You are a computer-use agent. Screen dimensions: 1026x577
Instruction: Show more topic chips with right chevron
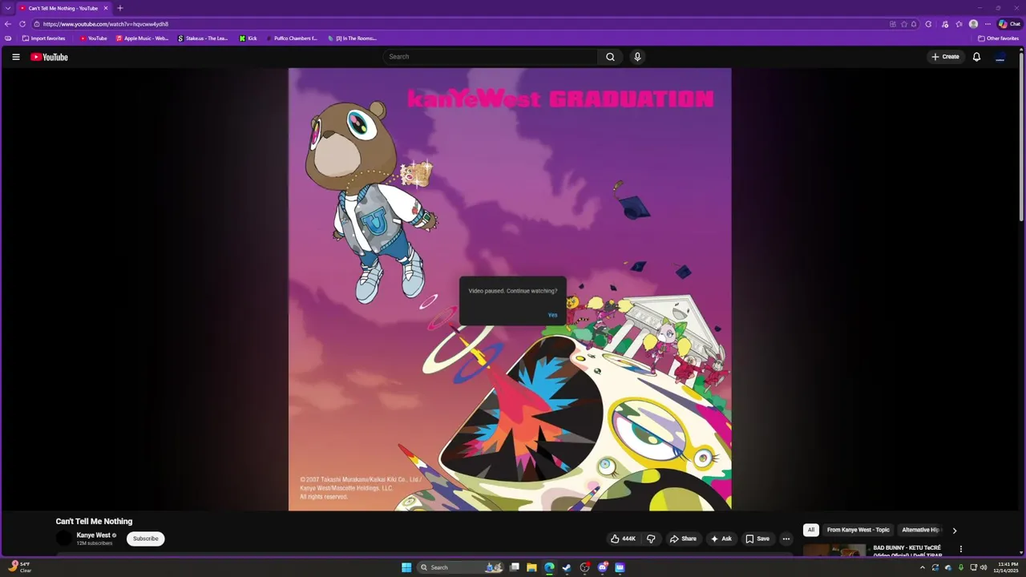tap(954, 531)
